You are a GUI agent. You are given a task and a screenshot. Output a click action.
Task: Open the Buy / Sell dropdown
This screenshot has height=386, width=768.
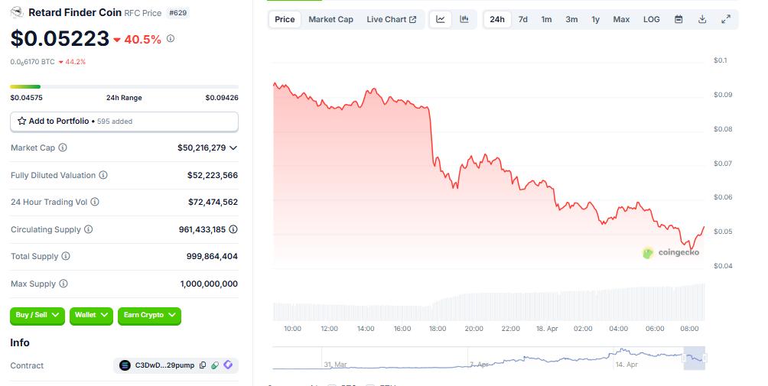click(x=37, y=315)
